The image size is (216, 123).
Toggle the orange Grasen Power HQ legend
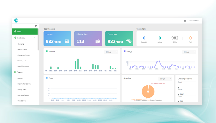[x=155, y=100]
